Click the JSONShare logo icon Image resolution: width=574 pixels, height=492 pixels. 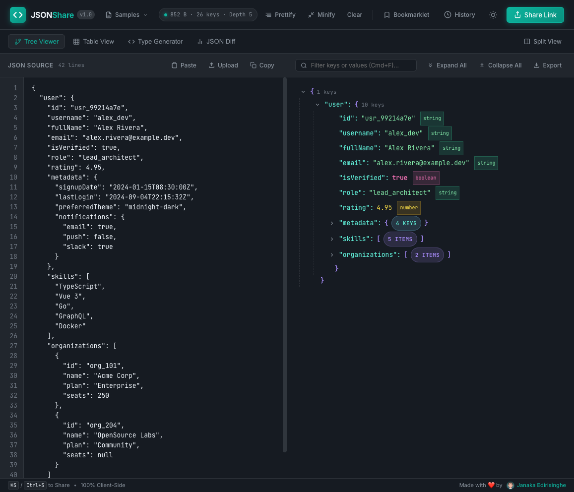coord(17,15)
